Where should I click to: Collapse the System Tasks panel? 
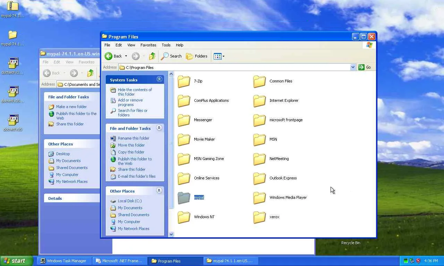[x=159, y=80]
